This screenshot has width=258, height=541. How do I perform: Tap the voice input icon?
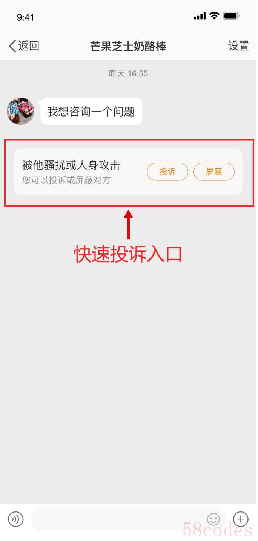coord(16,519)
